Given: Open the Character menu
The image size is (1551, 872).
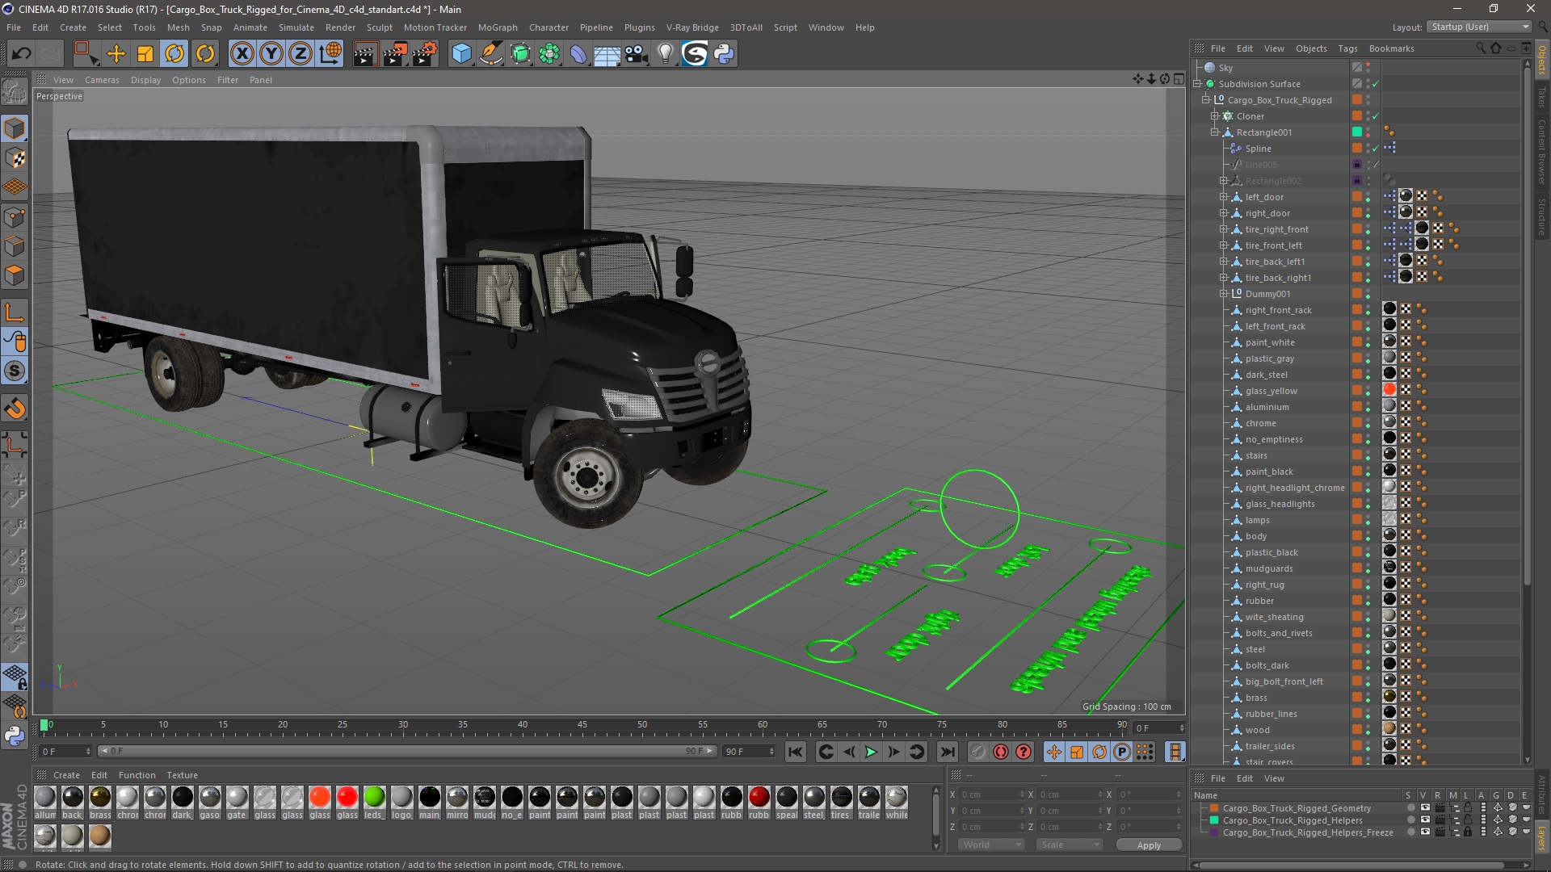Looking at the screenshot, I should (549, 27).
